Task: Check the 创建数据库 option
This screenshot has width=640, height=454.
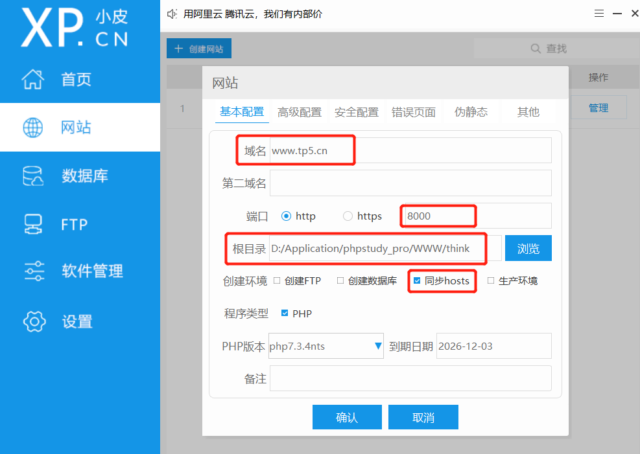Action: (340, 280)
